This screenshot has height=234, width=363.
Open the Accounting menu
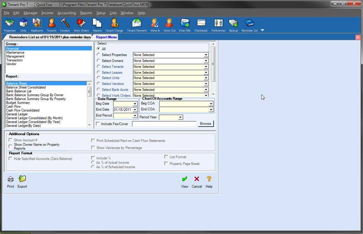[x=67, y=13]
